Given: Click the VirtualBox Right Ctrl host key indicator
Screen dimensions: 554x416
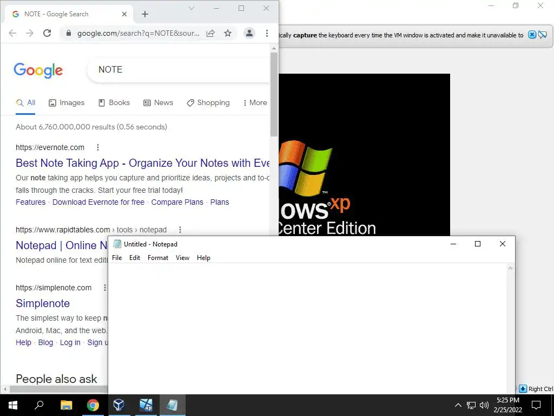Looking at the screenshot, I should click(536, 389).
